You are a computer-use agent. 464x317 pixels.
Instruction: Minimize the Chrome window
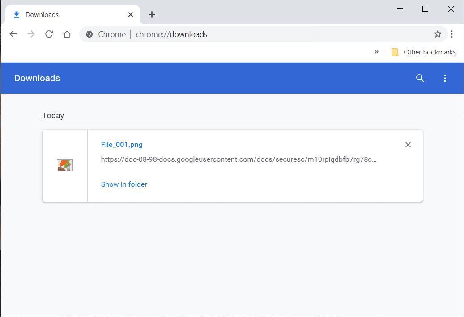click(x=400, y=9)
